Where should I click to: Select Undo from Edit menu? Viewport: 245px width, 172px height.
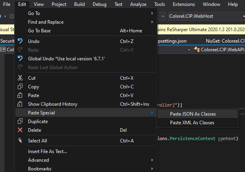coord(86,41)
